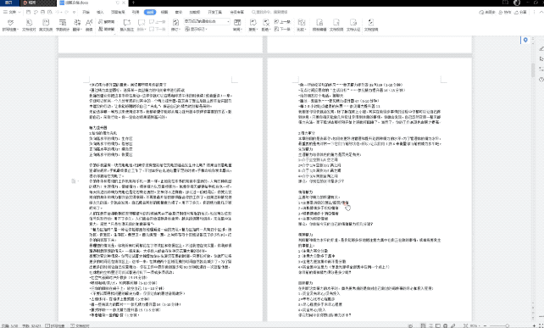Expand the Show Markup dropdown
Image resolution: width=544 pixels, height=328 pixels.
click(x=197, y=30)
